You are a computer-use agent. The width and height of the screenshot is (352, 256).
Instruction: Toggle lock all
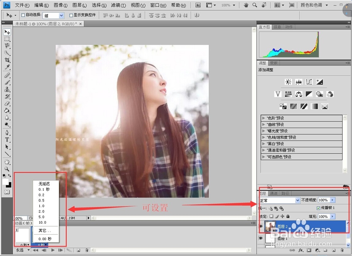[288, 216]
